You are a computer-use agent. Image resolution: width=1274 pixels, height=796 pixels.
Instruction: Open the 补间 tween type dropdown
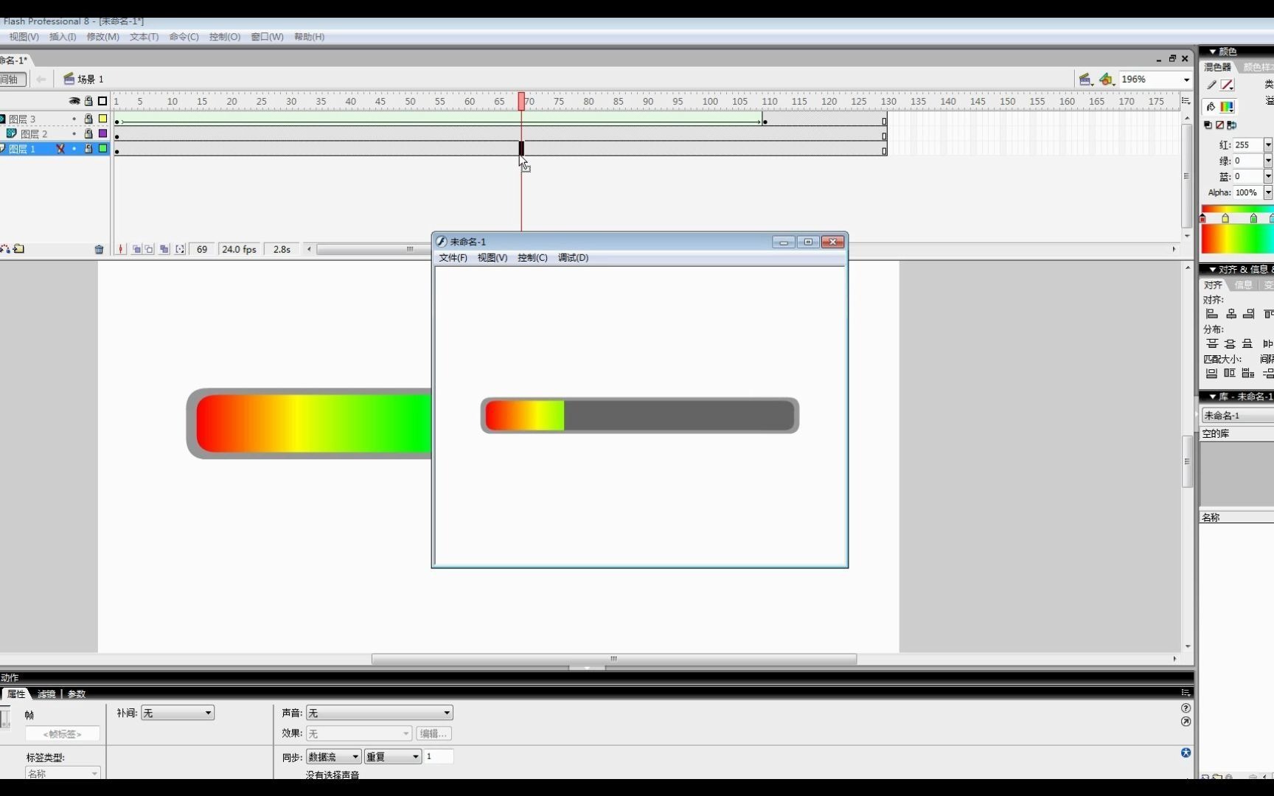point(178,713)
